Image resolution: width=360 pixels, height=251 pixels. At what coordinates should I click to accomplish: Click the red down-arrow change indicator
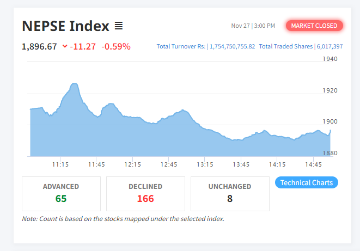tap(65, 46)
